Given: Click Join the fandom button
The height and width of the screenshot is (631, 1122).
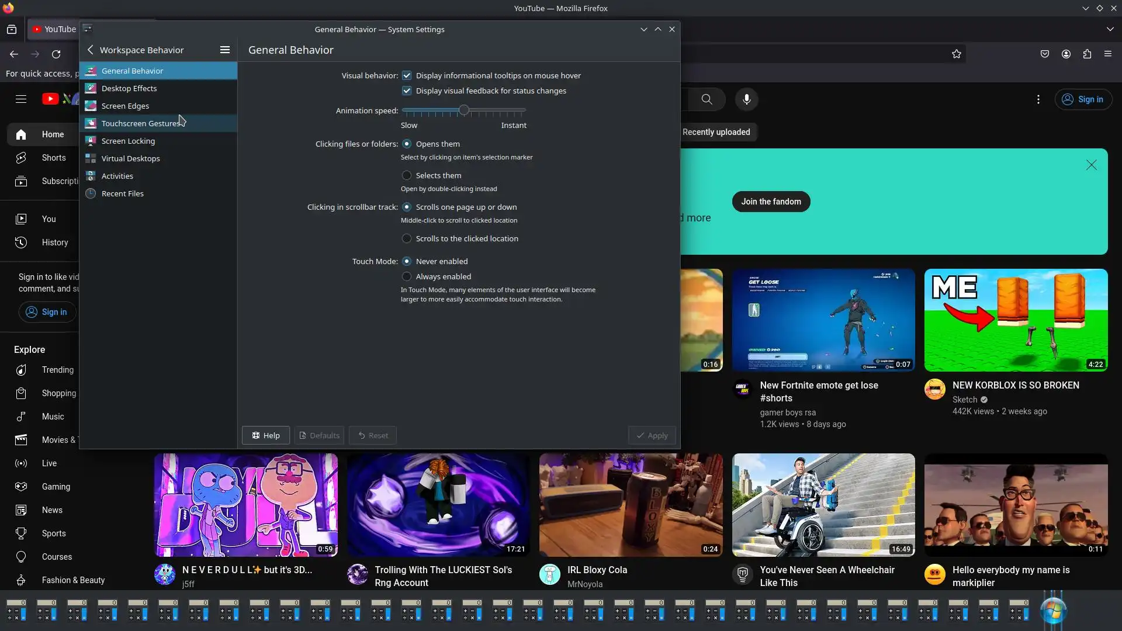Looking at the screenshot, I should click(x=771, y=202).
